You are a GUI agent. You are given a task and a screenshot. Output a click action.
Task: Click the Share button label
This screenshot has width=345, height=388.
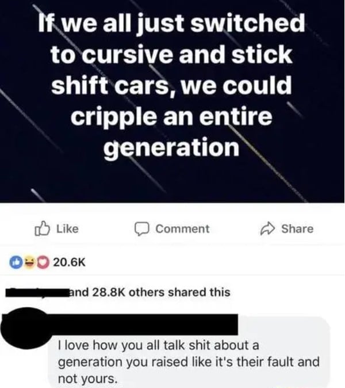[x=297, y=229]
